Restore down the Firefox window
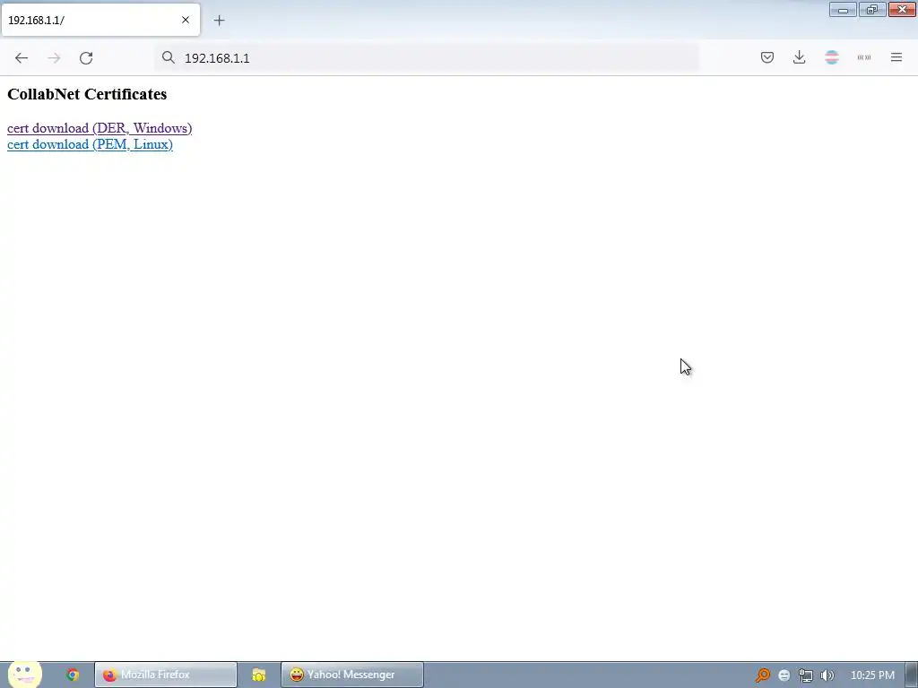This screenshot has height=688, width=918. [x=872, y=9]
